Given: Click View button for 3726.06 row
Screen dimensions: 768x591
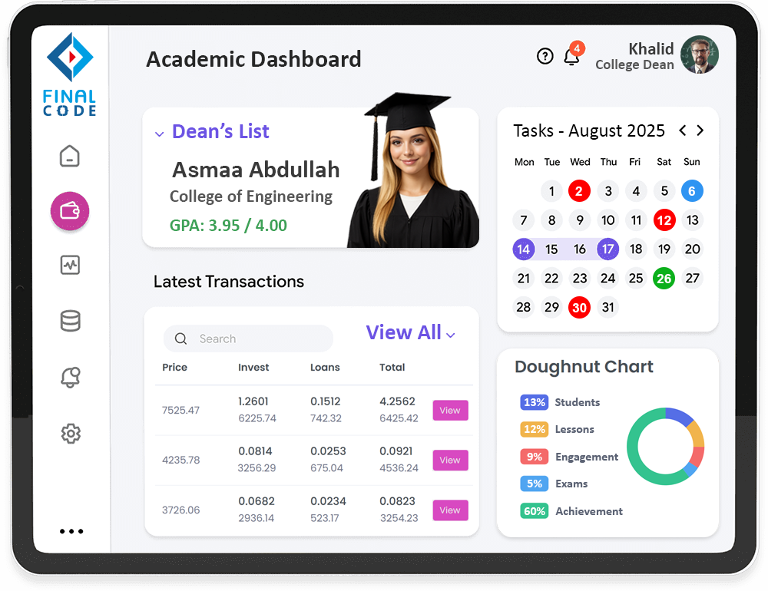Looking at the screenshot, I should pyautogui.click(x=450, y=510).
